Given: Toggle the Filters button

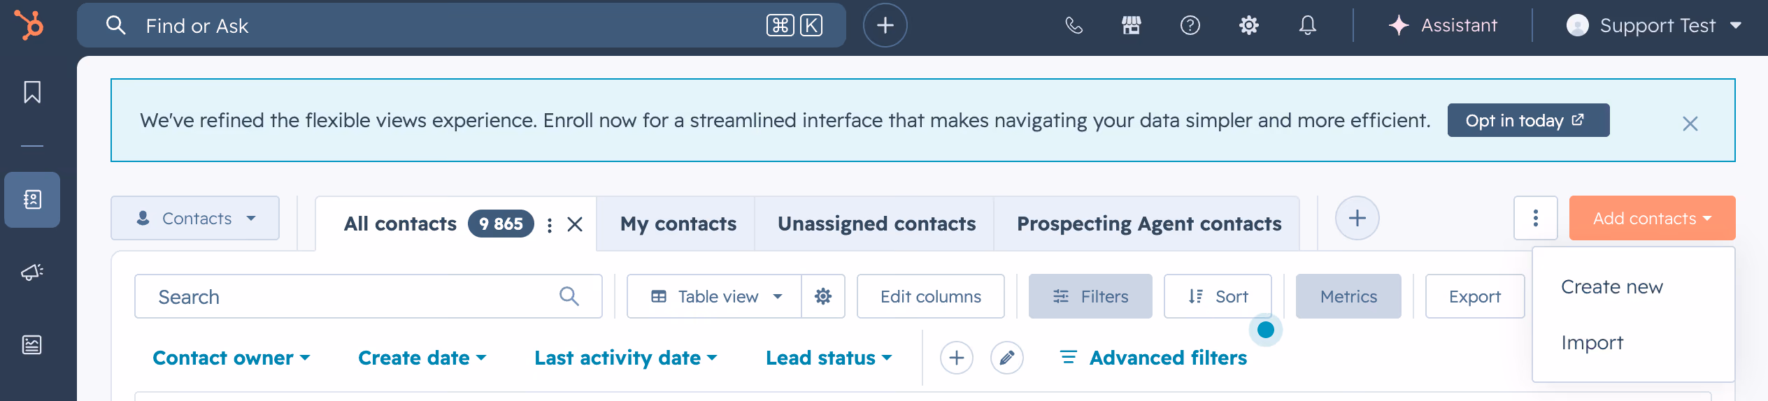Looking at the screenshot, I should 1090,296.
